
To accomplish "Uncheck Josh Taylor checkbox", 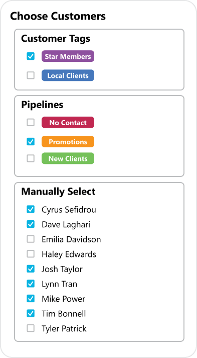I will point(31,268).
